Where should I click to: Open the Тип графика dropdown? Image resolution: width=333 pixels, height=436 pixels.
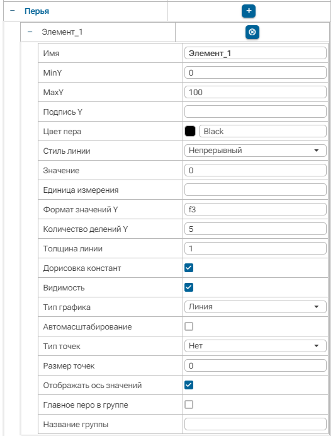click(x=255, y=307)
